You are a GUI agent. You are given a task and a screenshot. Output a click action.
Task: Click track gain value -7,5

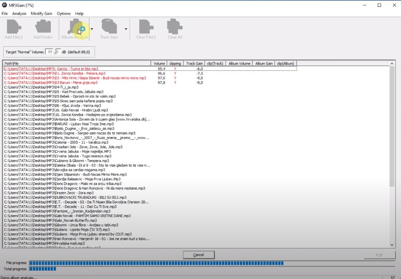(x=200, y=73)
